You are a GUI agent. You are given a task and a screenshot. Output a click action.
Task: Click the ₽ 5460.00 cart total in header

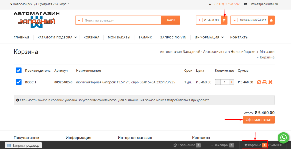211,20
